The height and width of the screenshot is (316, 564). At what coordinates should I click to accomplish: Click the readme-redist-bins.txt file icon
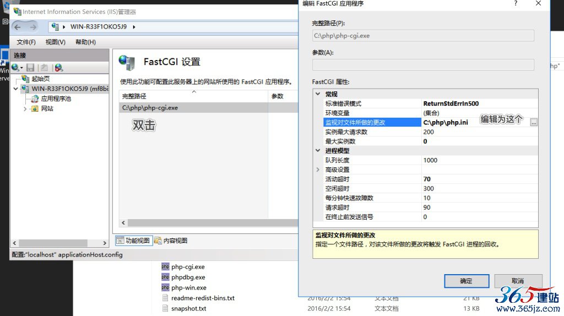click(x=165, y=298)
